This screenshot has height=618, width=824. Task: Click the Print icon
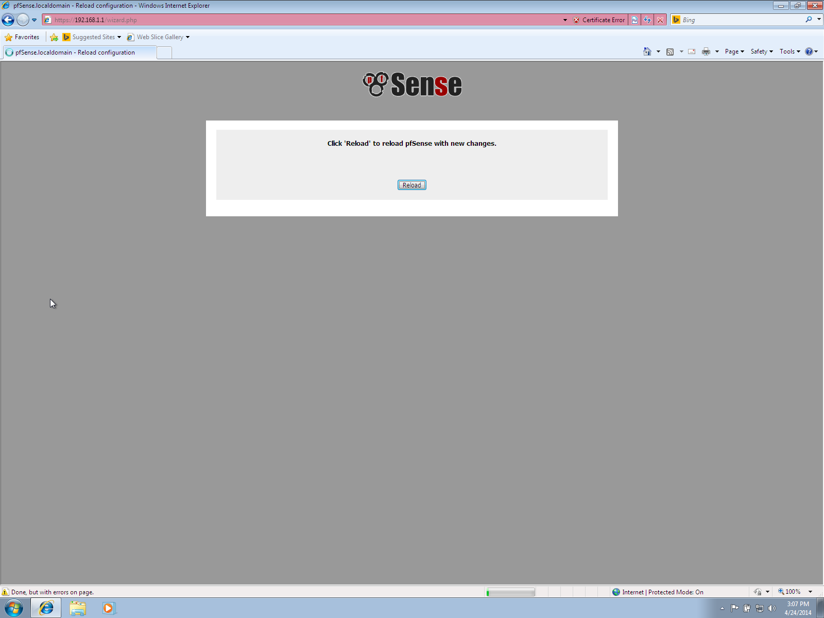coord(706,51)
